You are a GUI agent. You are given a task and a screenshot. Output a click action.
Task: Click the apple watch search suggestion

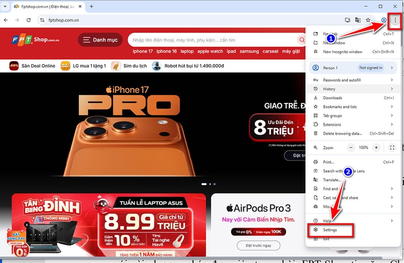point(210,51)
